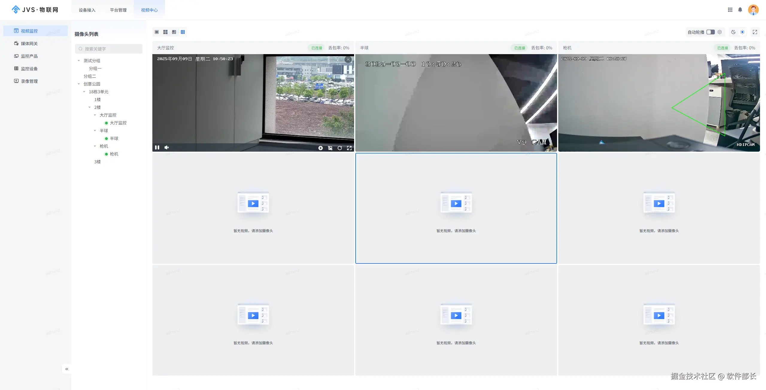Unmute the 大厅监控 video audio

pos(167,147)
